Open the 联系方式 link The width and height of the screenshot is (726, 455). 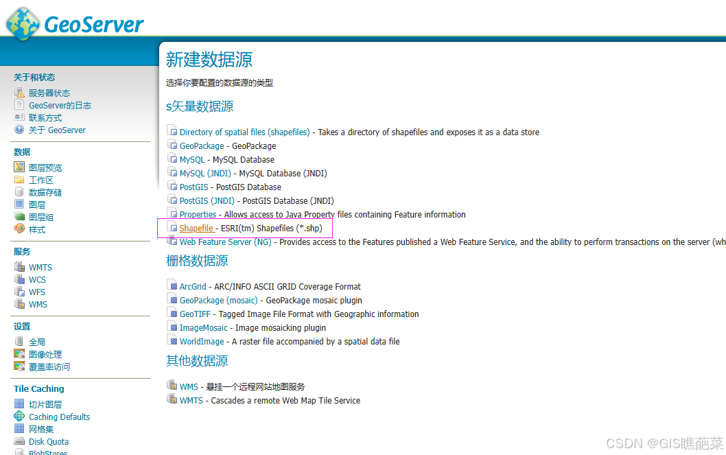point(45,118)
